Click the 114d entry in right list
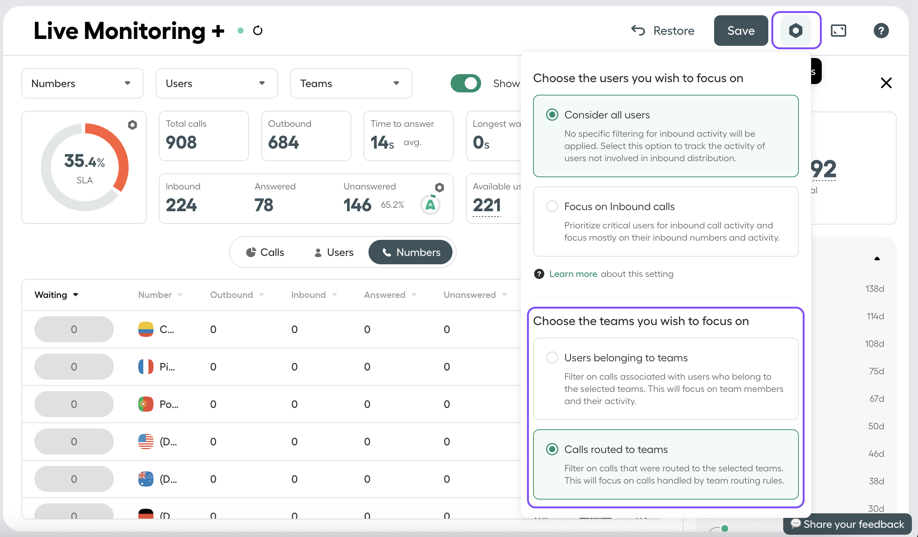918x537 pixels. coord(875,316)
